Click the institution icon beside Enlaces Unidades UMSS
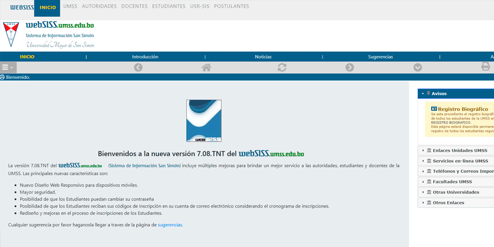This screenshot has height=247, width=494. [429, 151]
